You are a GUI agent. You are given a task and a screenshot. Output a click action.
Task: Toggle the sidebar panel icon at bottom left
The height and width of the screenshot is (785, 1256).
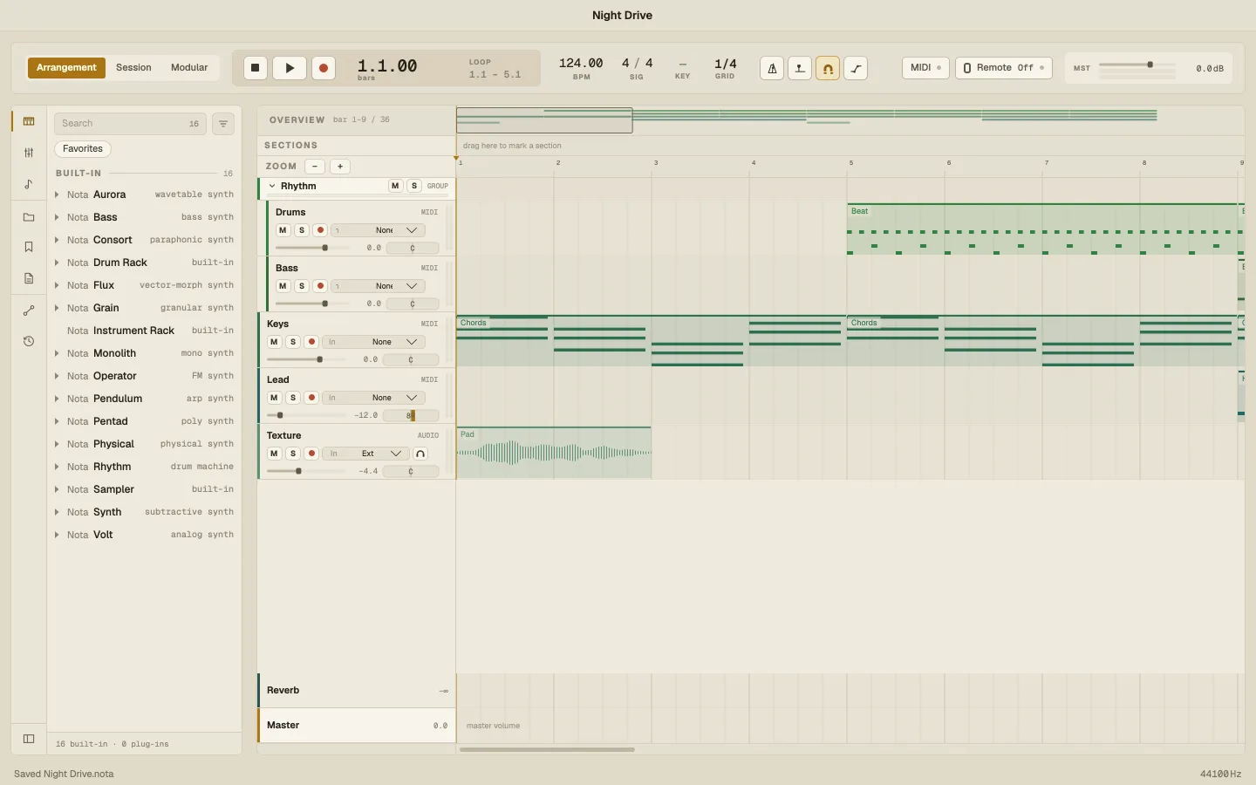[x=29, y=739]
